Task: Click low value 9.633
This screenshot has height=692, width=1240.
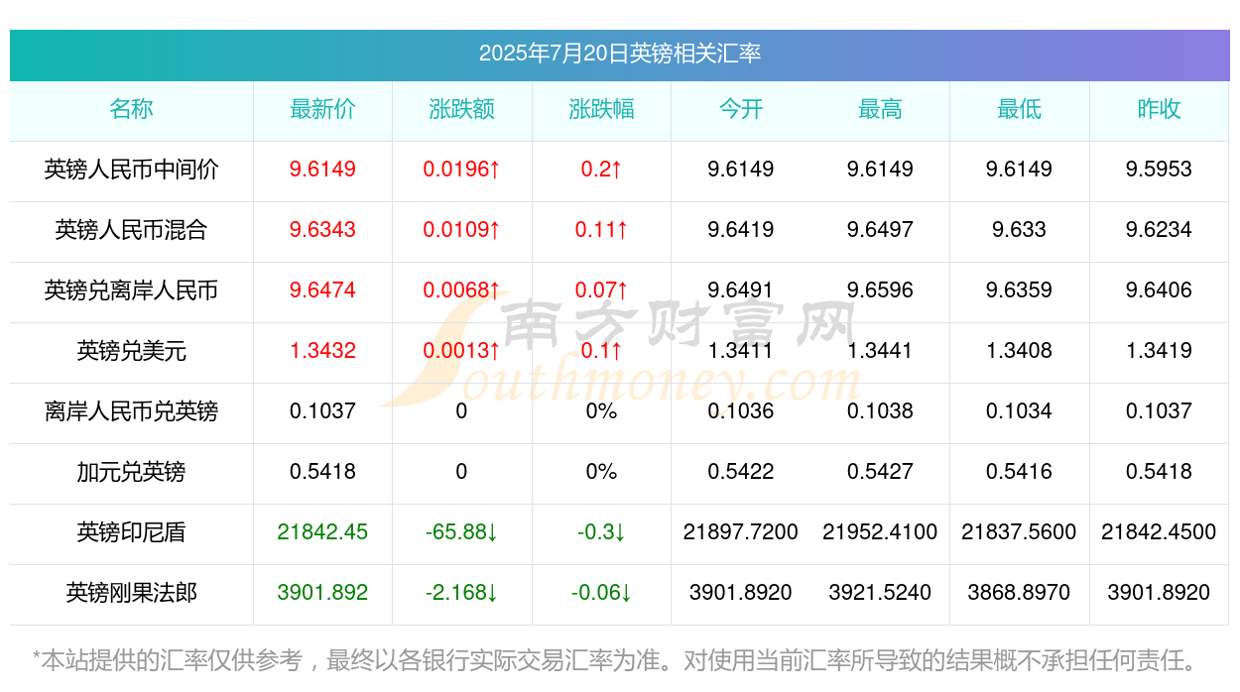Action: pos(1019,230)
